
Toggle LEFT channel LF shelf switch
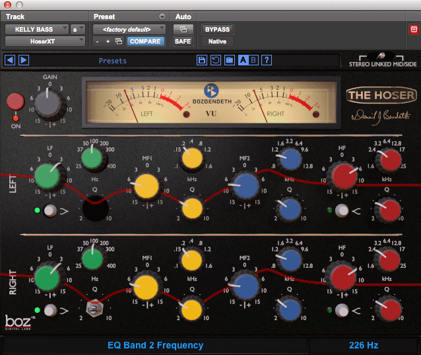50,210
